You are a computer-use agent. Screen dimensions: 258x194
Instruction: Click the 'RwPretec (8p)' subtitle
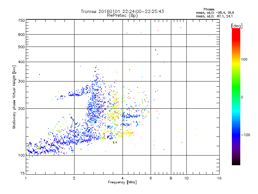(123, 16)
